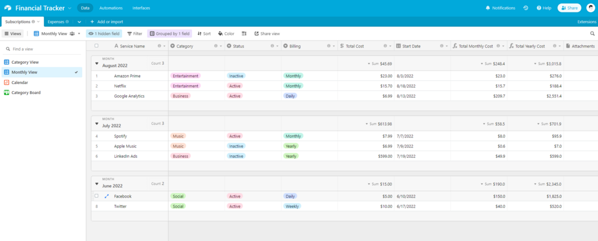Screen dimensions: 598x241
Task: Open the Sort options
Action: click(x=203, y=33)
